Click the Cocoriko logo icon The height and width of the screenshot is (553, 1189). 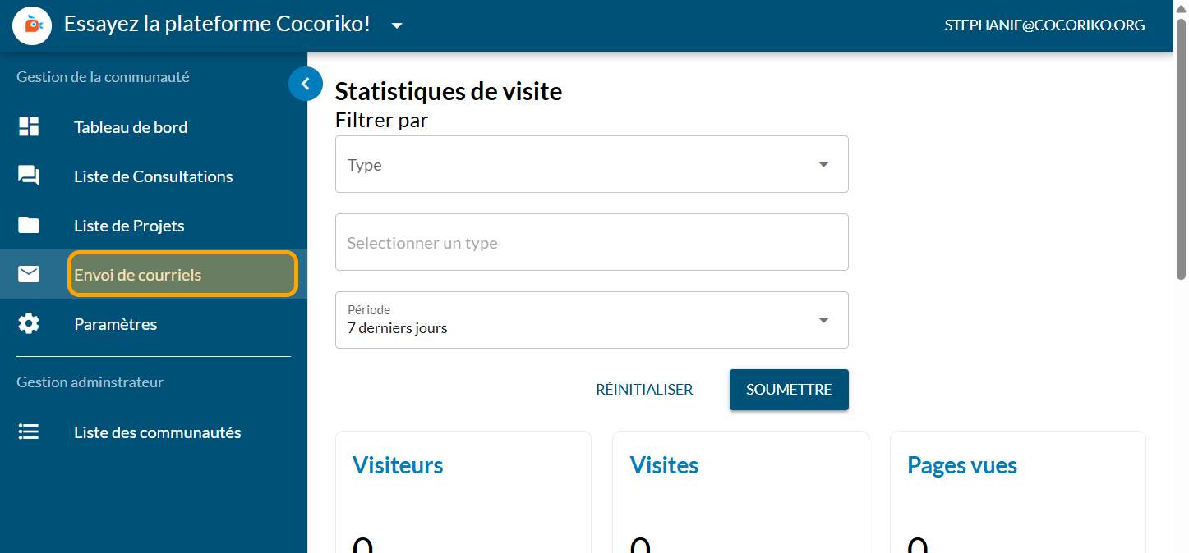tap(32, 25)
